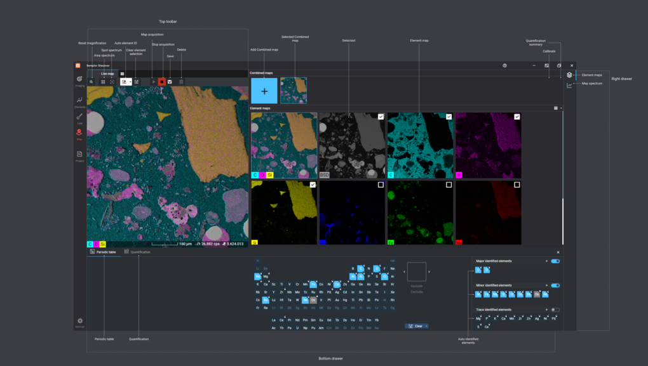Select the BSD grayscale detector map tile
The image size is (648, 366).
click(x=352, y=145)
